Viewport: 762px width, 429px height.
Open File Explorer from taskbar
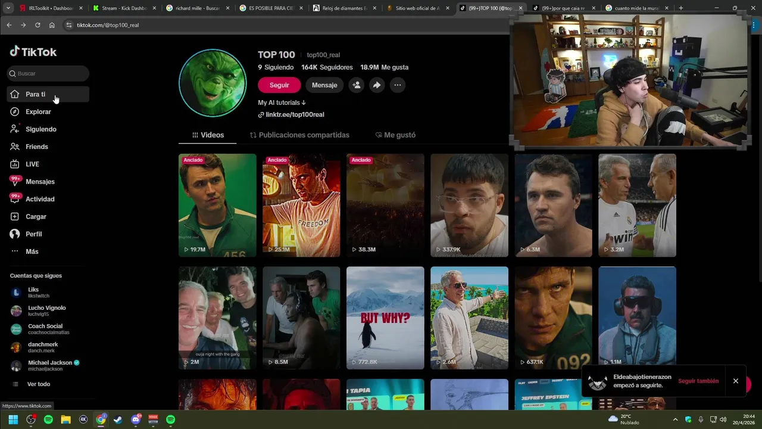[x=66, y=419]
